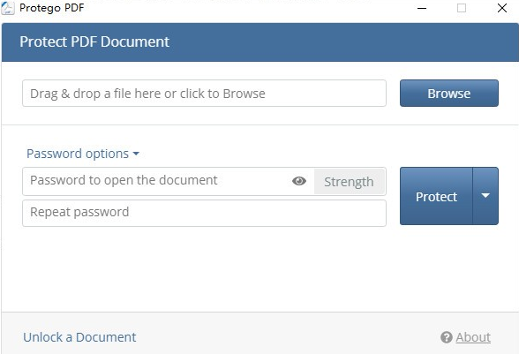Focus the Password to open the document field
This screenshot has height=354, width=519.
pos(155,181)
